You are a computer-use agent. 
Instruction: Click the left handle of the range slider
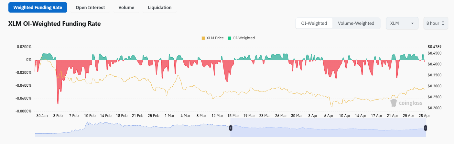pos(231,128)
